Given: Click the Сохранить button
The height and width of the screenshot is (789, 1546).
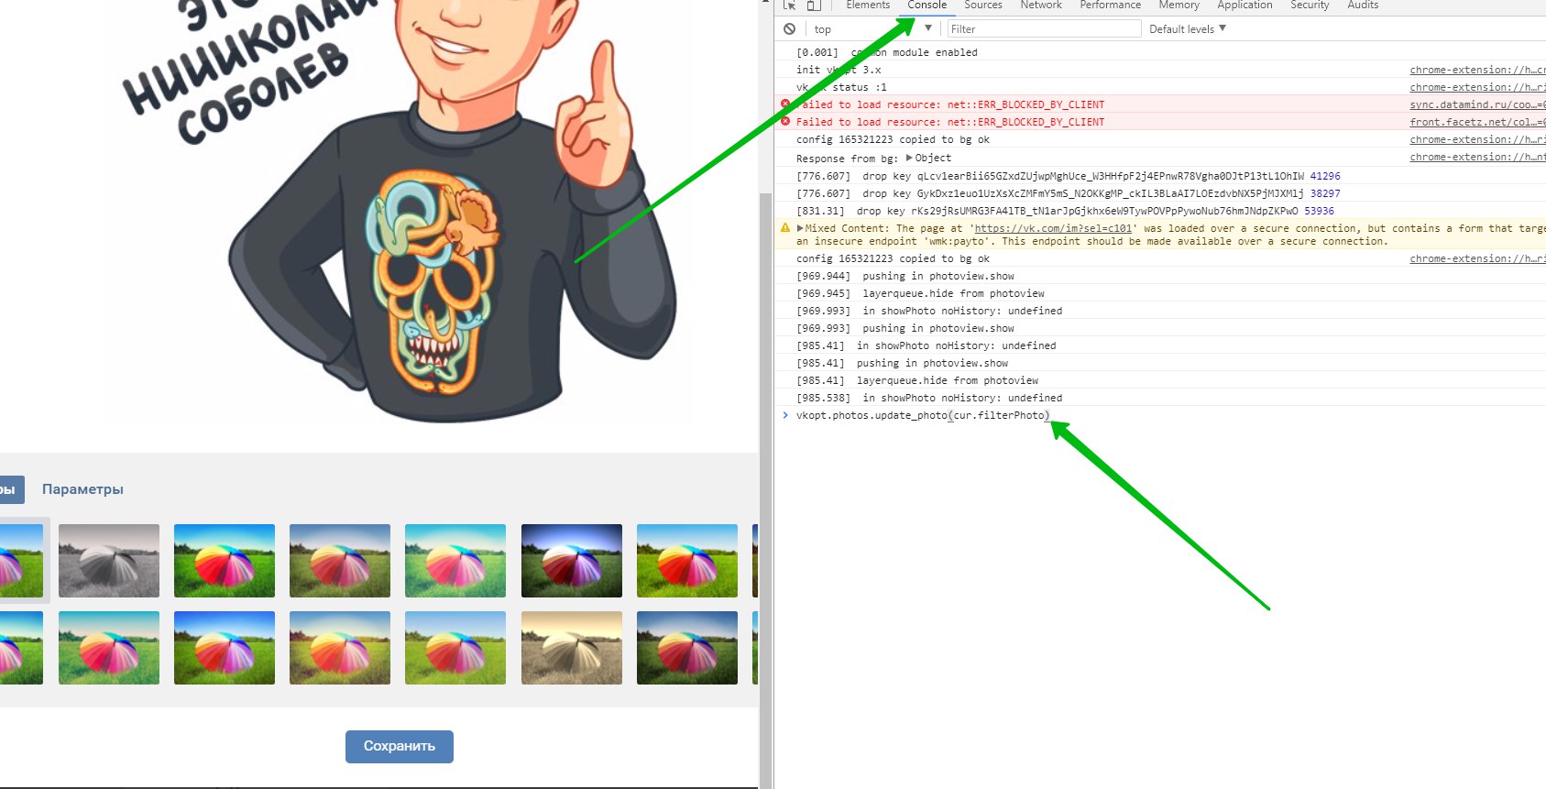Looking at the screenshot, I should coord(399,746).
